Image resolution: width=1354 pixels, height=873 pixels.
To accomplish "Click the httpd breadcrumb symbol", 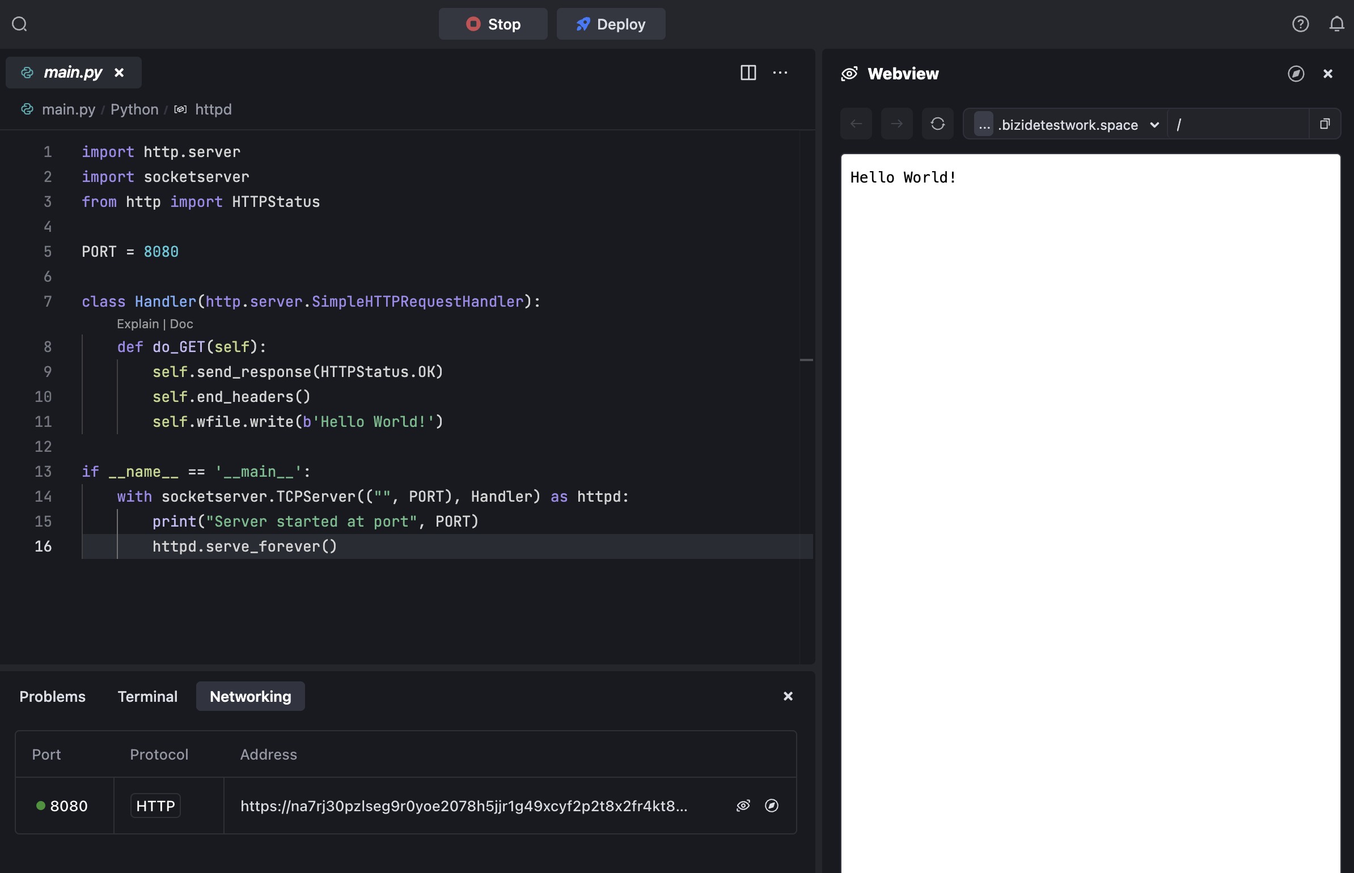I will (213, 109).
